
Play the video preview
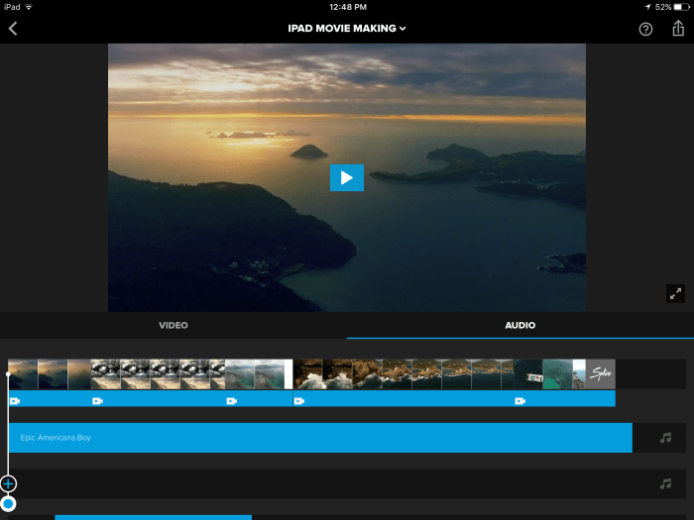pos(347,177)
